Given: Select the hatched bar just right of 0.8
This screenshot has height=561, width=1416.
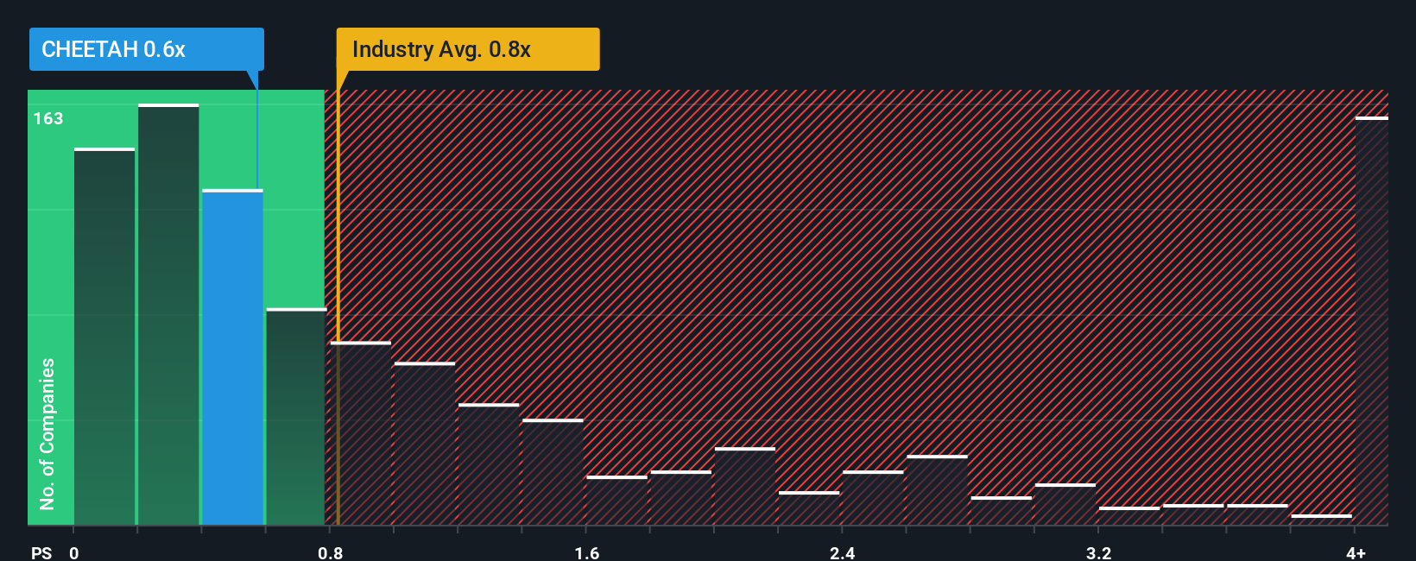Looking at the screenshot, I should click(x=361, y=433).
